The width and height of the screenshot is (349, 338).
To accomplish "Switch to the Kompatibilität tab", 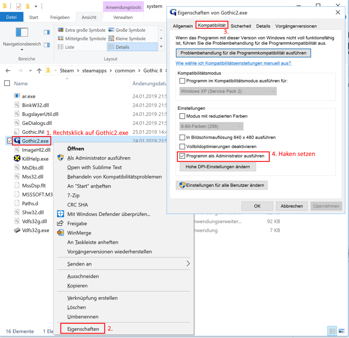I will click(212, 26).
